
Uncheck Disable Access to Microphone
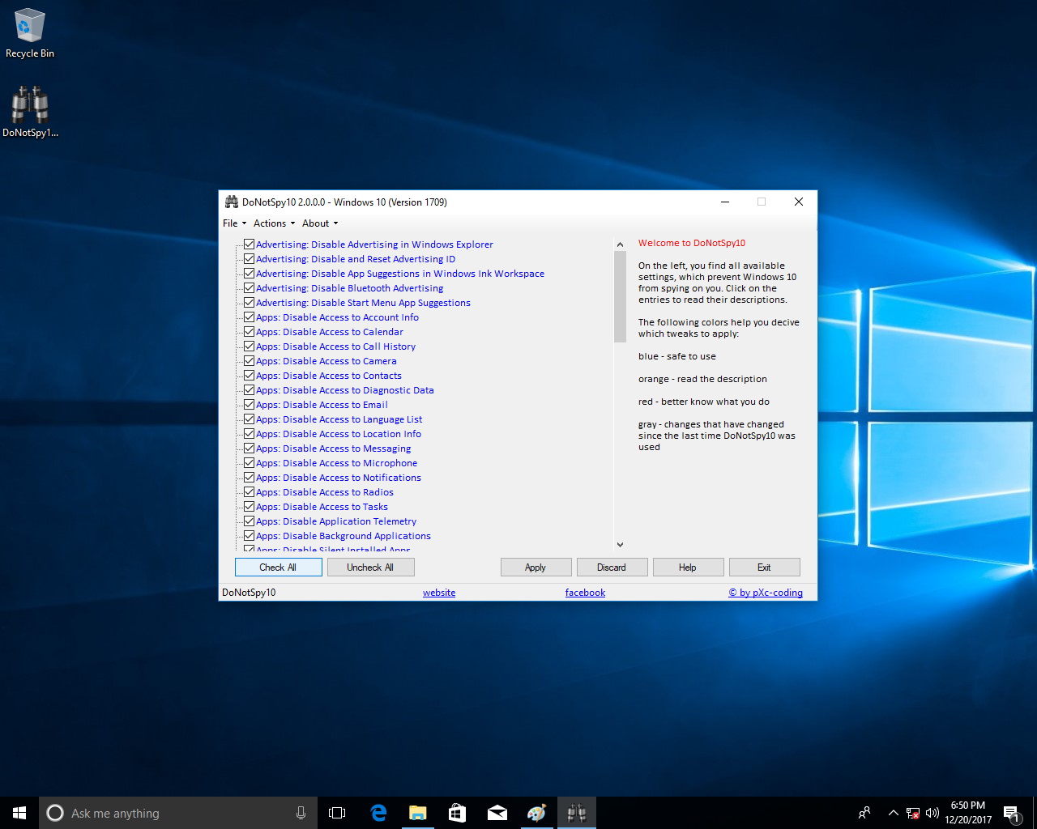(x=250, y=463)
